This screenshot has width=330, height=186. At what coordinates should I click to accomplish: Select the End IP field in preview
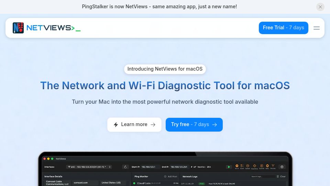coord(179,167)
